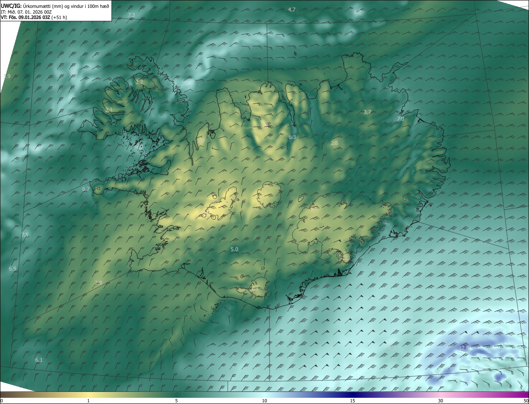The width and height of the screenshot is (529, 404).
Task: Click the '0' tick on the colour scale
Action: 1,401
